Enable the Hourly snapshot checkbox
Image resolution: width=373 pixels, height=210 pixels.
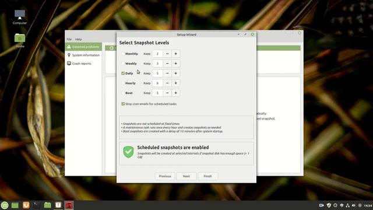point(123,83)
